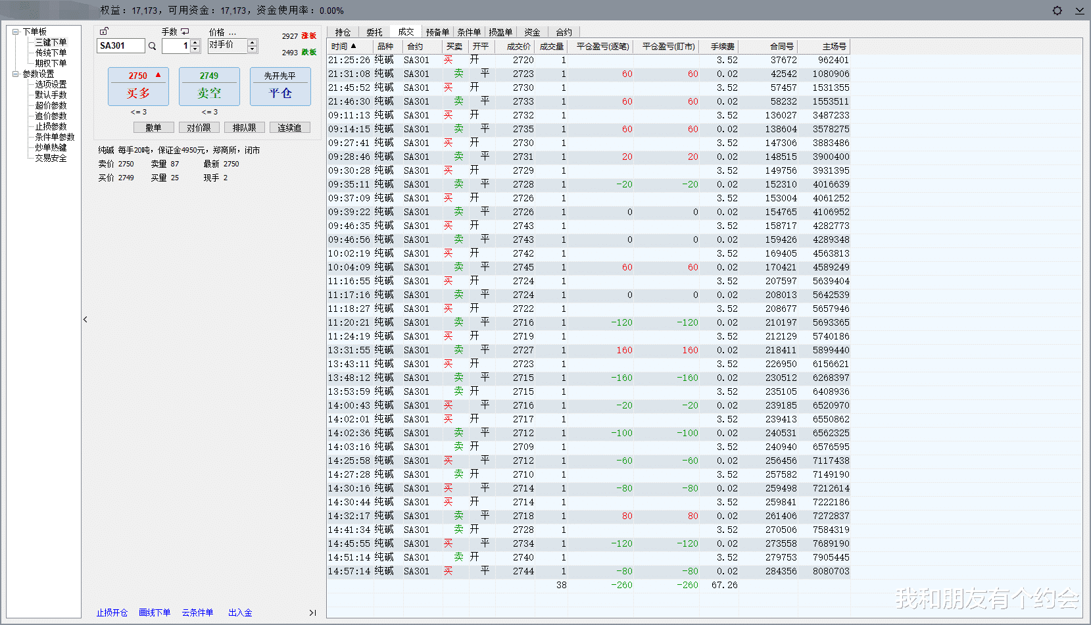The height and width of the screenshot is (625, 1091).
Task: Switch to the 资金 tab
Action: pos(532,32)
